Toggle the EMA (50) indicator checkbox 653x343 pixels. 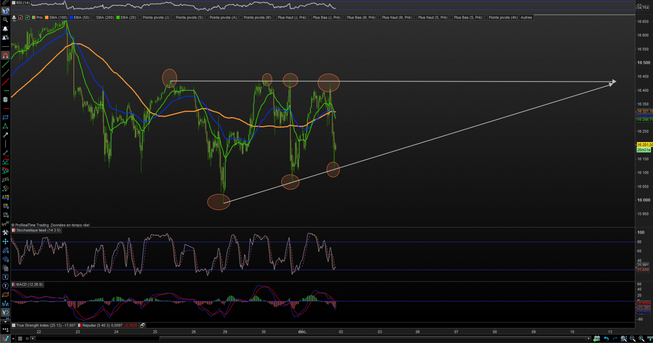coord(71,17)
